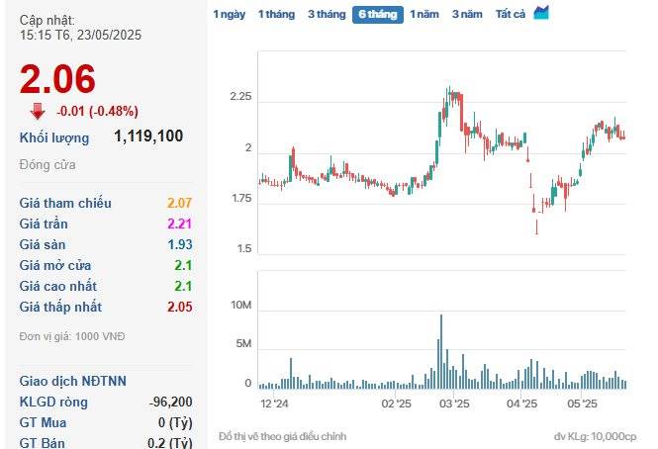Click the 12 '24 axis label
Screen dimensions: 658x449
click(274, 404)
